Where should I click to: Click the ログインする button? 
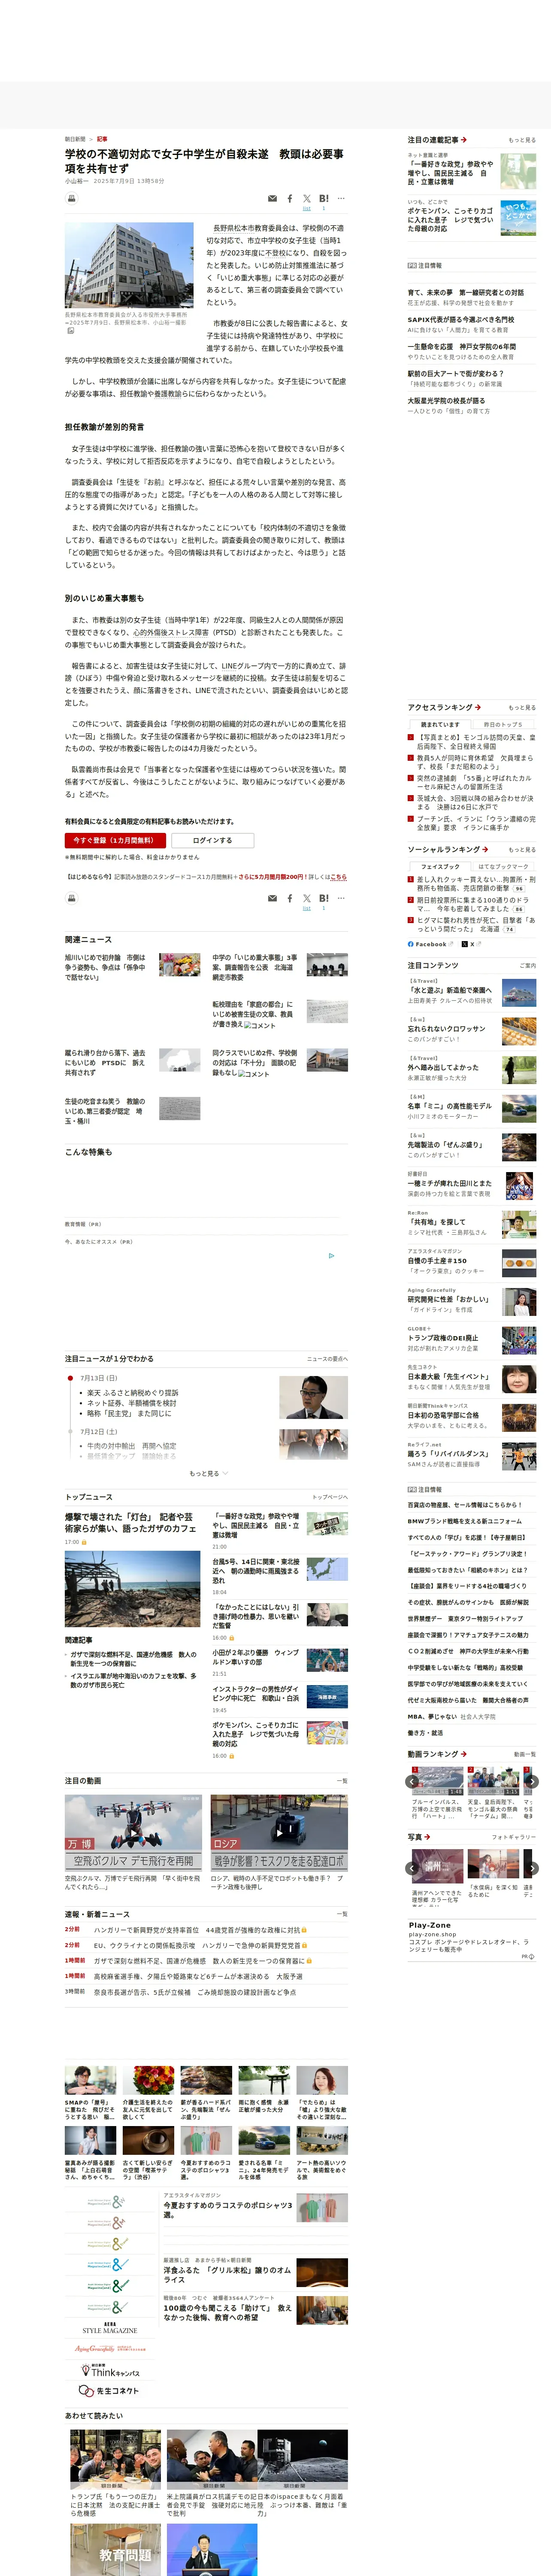click(212, 840)
